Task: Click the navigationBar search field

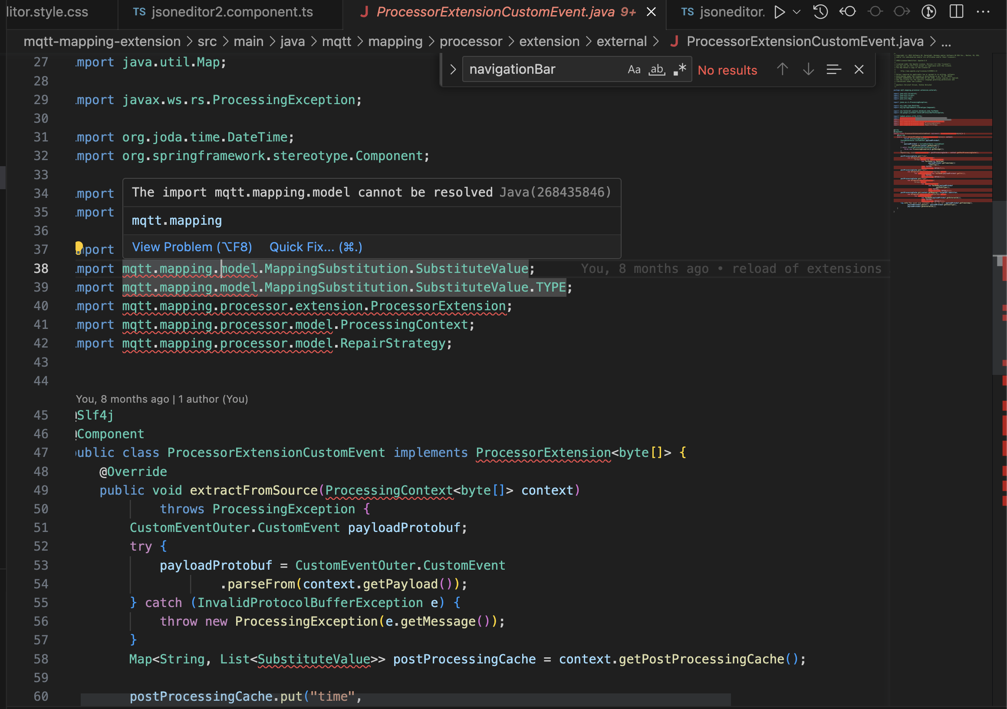Action: [x=544, y=69]
